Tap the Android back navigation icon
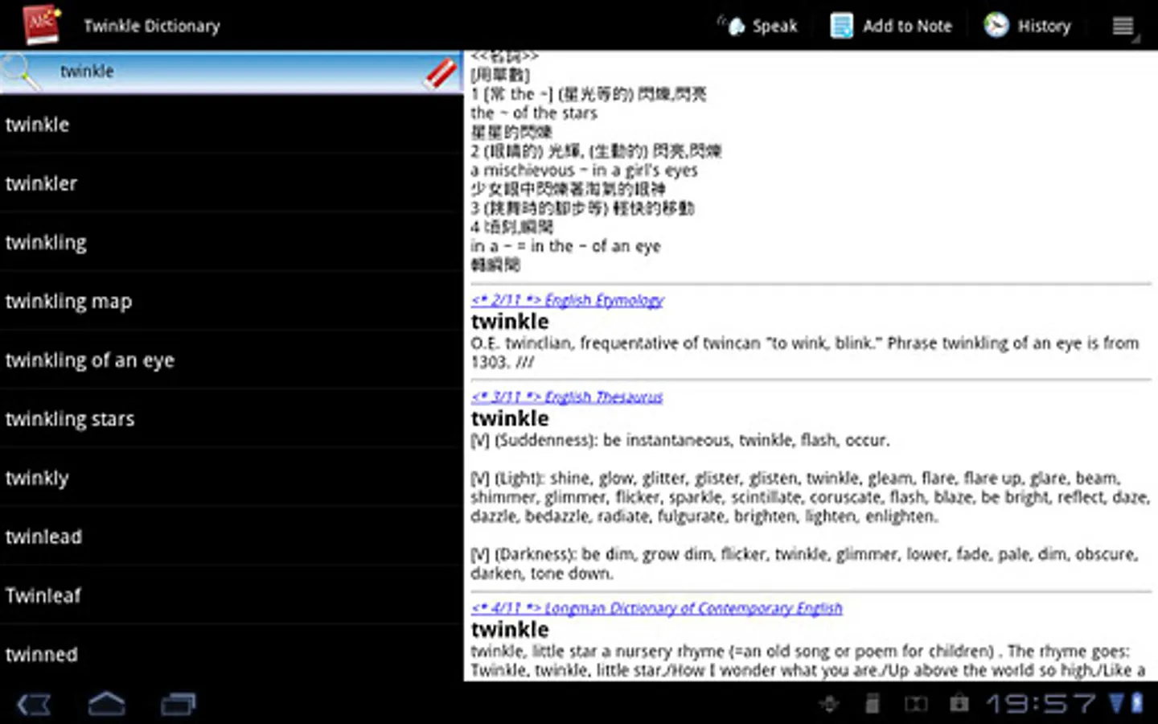 (35, 705)
